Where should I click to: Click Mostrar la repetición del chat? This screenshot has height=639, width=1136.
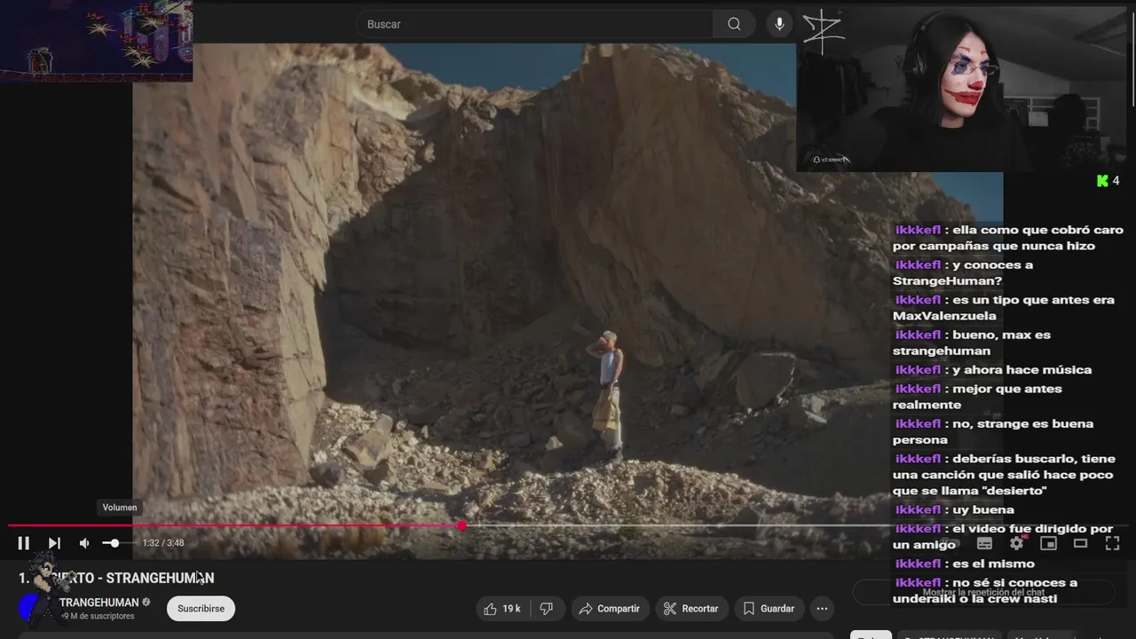(983, 592)
